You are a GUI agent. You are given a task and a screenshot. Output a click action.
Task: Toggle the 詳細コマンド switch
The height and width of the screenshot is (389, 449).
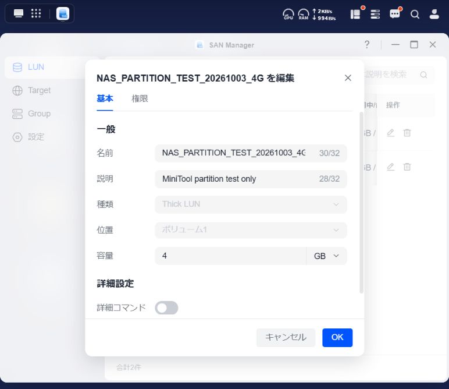[166, 308]
